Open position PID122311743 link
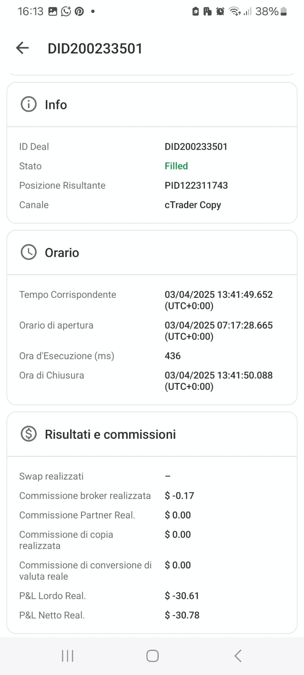 coord(196,185)
